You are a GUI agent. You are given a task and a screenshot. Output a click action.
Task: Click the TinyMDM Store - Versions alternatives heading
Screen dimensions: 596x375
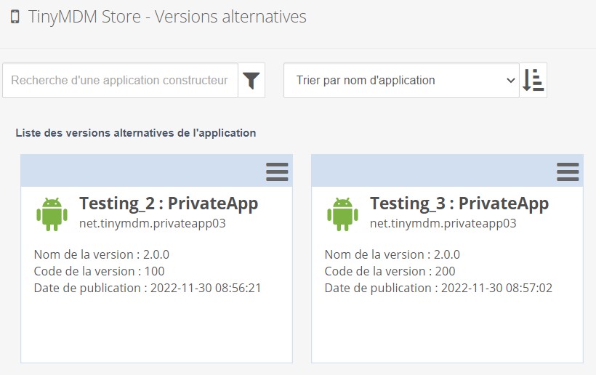(x=167, y=17)
